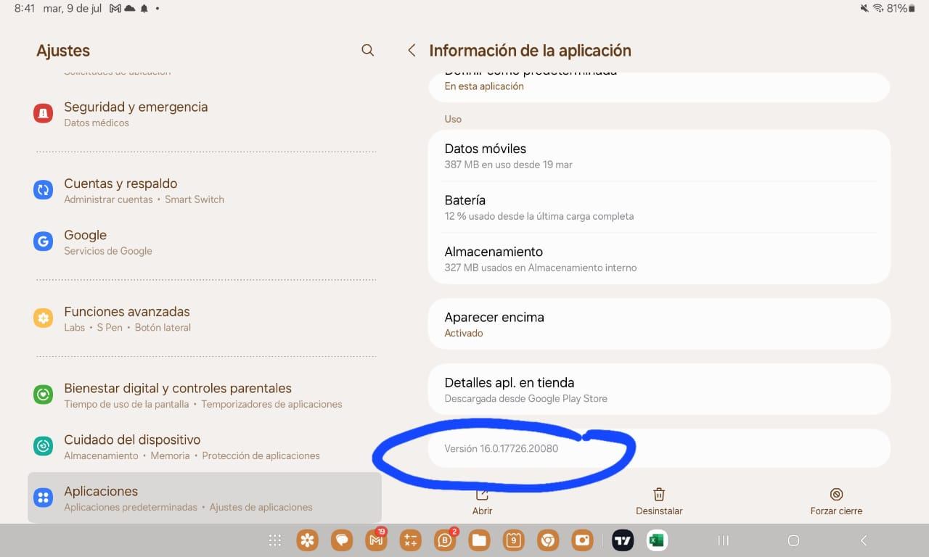Open the app drawer grid in taskbar
Screen dimensions: 929x557
[274, 540]
